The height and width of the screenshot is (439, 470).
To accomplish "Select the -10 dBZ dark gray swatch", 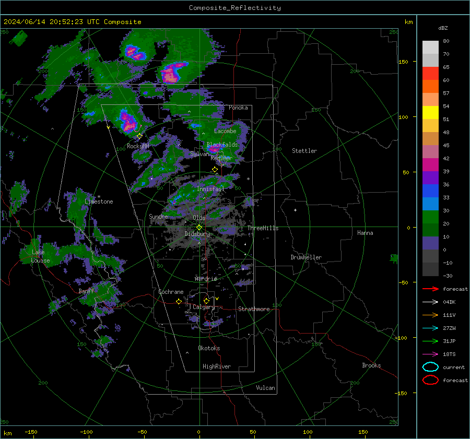I will click(x=430, y=269).
